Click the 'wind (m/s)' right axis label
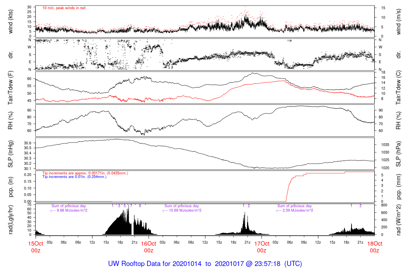The image size is (410, 280). coord(398,22)
